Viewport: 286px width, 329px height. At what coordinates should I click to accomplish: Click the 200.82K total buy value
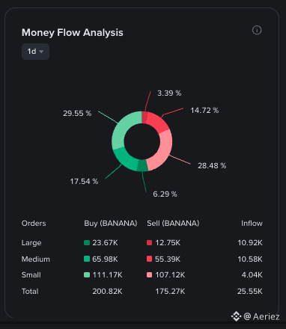coord(108,292)
